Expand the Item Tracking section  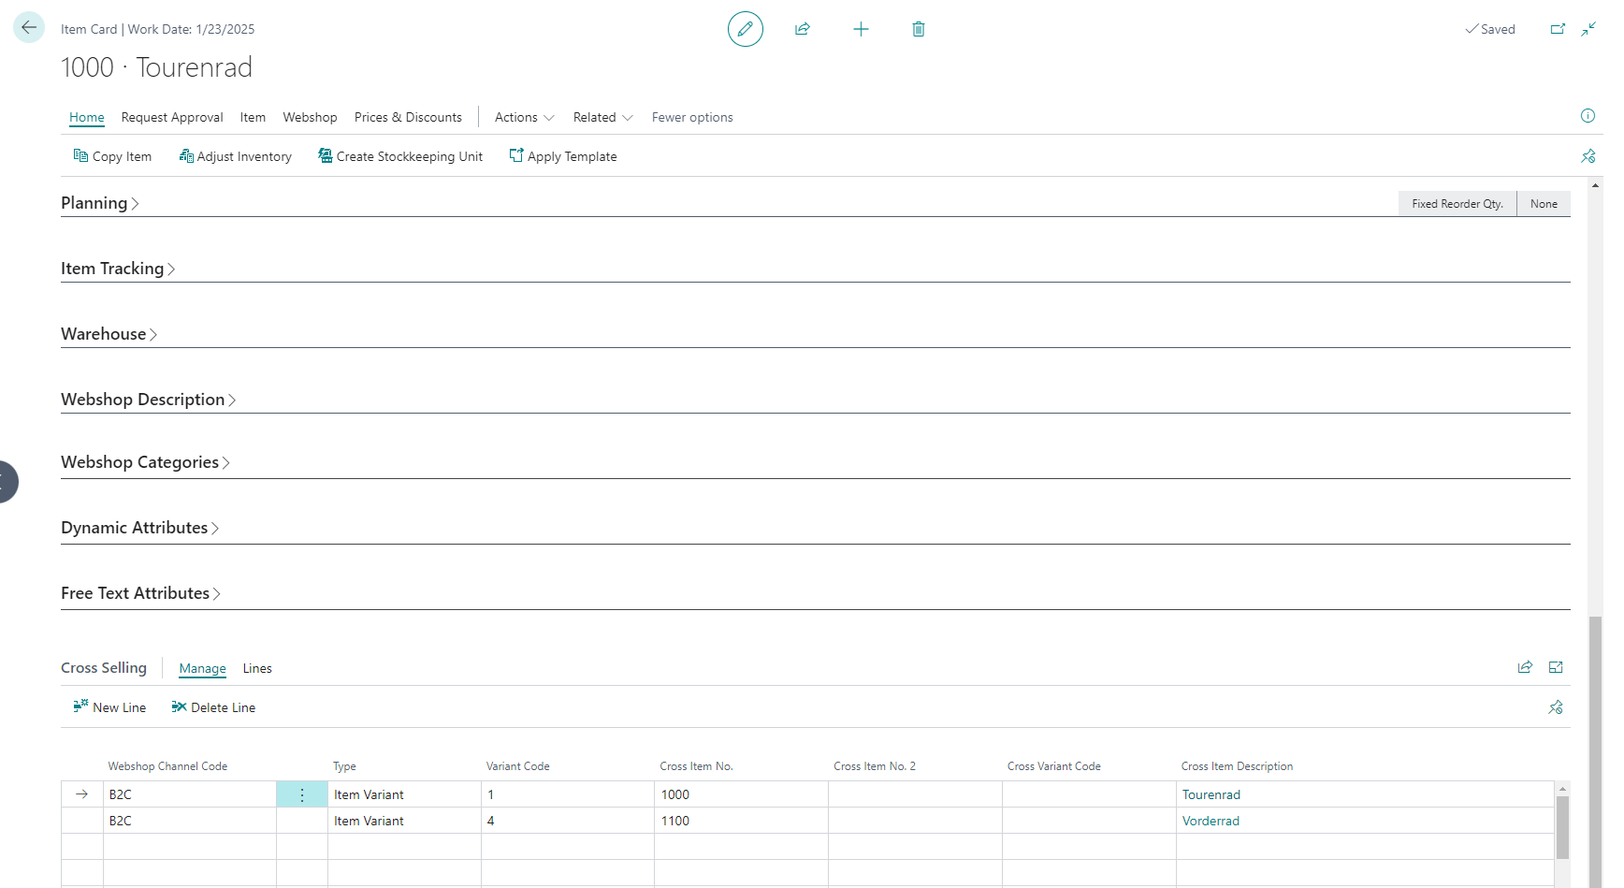(118, 269)
